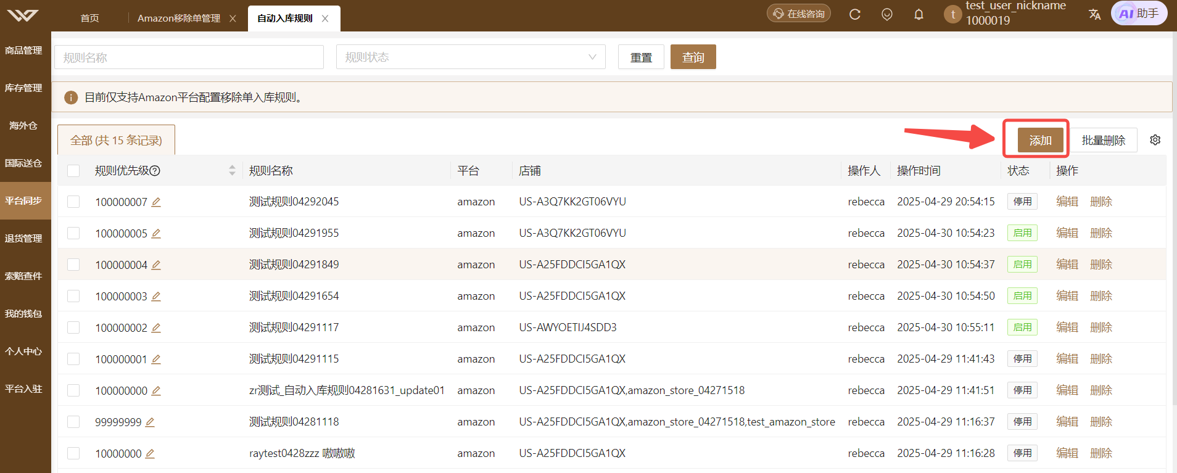Viewport: 1177px width, 473px height.
Task: Toggle 停用 status for 测试规则04292045
Action: [x=1022, y=202]
